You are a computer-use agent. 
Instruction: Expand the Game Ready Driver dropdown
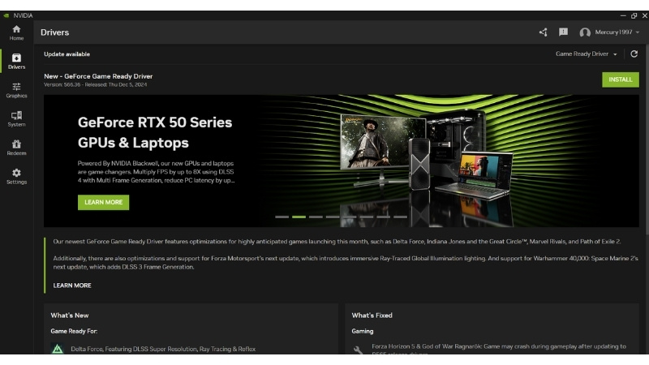[586, 54]
